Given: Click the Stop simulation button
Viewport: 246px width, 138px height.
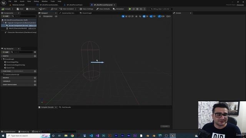Looking at the screenshot, I should coord(137,9).
